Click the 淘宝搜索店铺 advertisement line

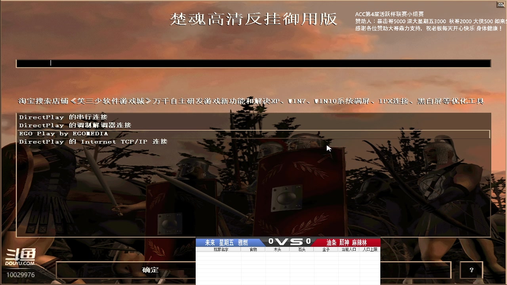(x=251, y=101)
